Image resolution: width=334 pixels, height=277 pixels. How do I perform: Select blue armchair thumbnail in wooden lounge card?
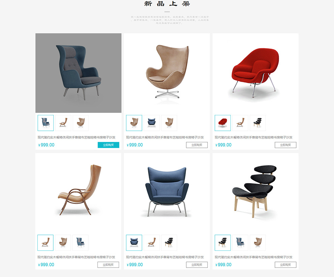click(x=81, y=243)
